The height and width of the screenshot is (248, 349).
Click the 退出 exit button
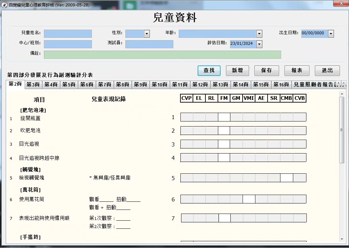327,71
